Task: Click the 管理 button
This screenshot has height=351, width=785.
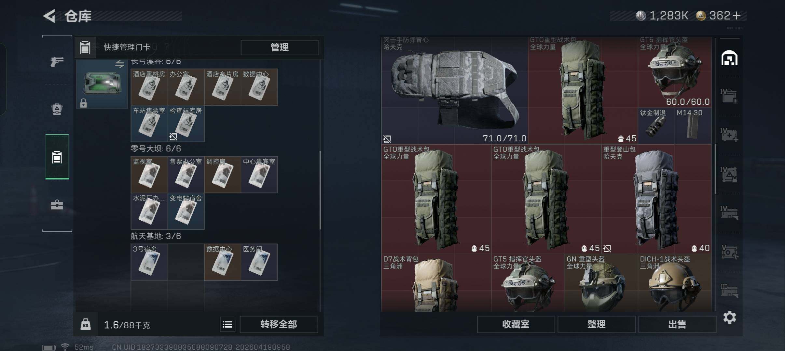Action: [280, 47]
